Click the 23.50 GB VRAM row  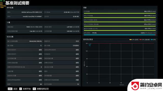[62, 12]
